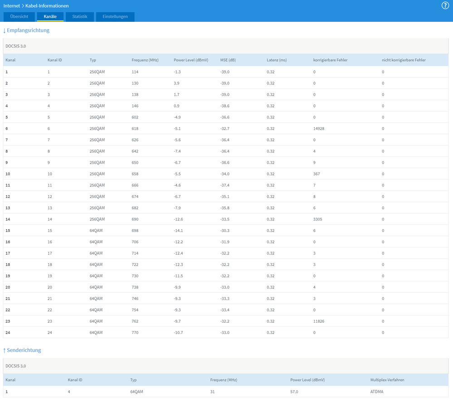Image resolution: width=453 pixels, height=413 pixels.
Task: Select the Kanäle tab
Action: [50, 17]
